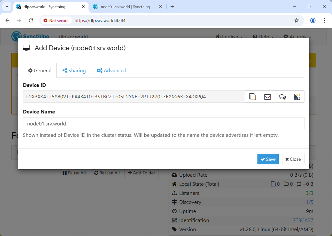Show QR code for Device ID
The height and width of the screenshot is (236, 332).
(x=297, y=97)
